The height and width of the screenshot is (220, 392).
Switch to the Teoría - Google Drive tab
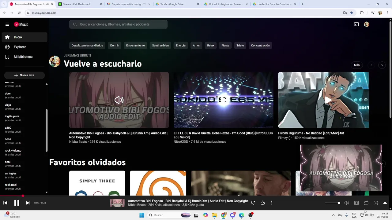(x=177, y=4)
